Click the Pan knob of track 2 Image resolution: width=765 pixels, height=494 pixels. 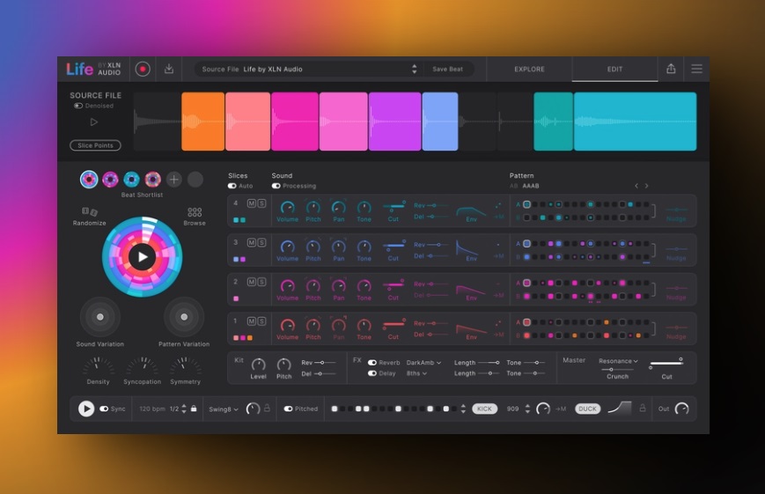pyautogui.click(x=339, y=285)
